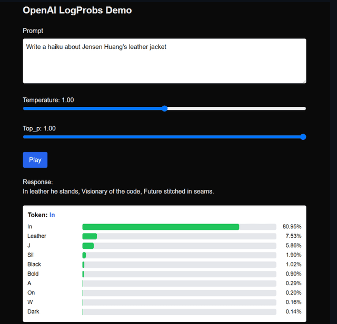Click the Play button
This screenshot has width=337, height=324.
[35, 160]
